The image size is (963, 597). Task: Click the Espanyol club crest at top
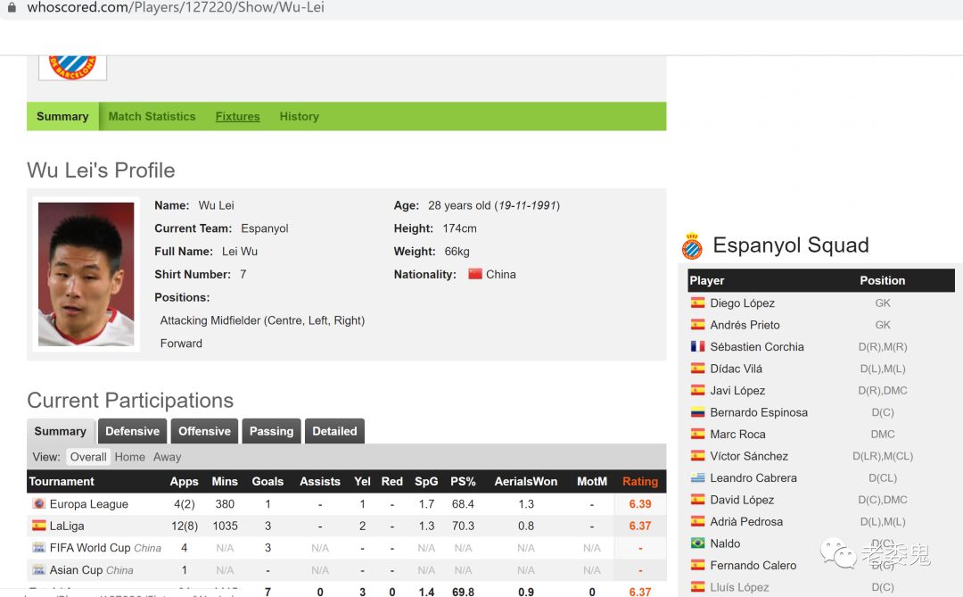point(72,67)
